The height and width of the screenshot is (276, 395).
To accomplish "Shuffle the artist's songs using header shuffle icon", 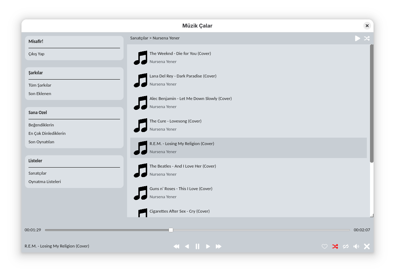I will 367,38.
